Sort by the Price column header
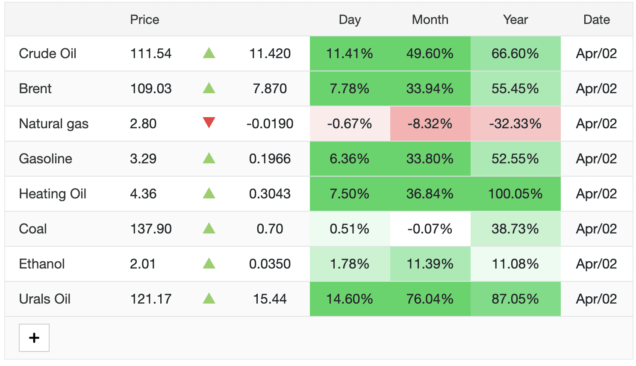This screenshot has height=366, width=636. coord(144,20)
